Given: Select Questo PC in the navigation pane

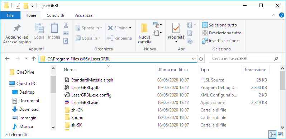Looking at the screenshot, I should click(x=23, y=84).
